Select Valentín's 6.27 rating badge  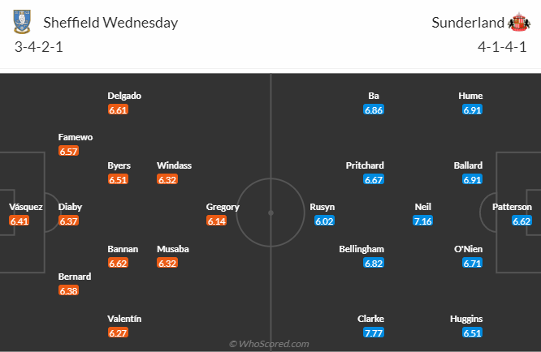click(x=118, y=333)
